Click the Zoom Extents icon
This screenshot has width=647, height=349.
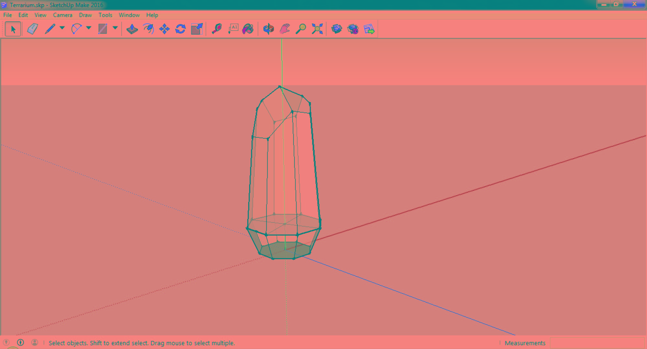click(x=317, y=29)
